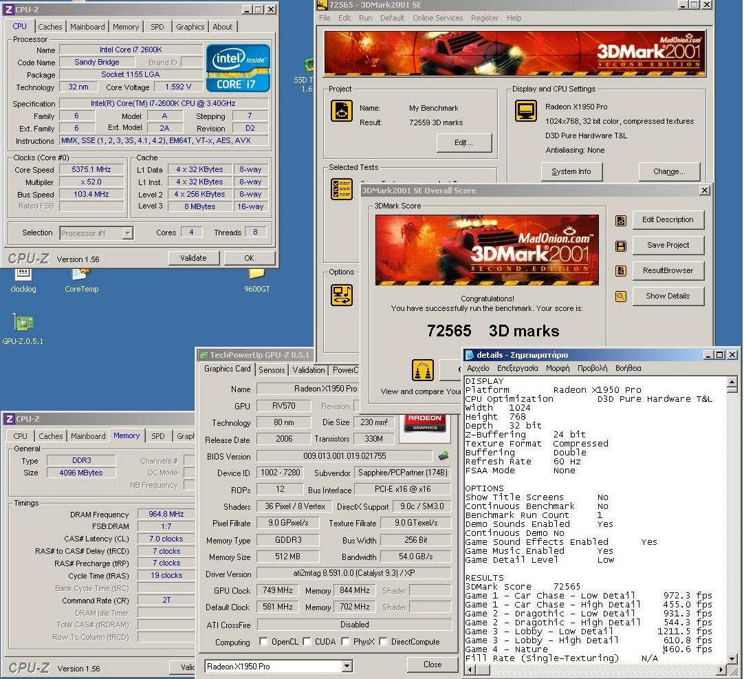The width and height of the screenshot is (744, 679).
Task: Open the Graphics tab in top CPU-Z
Action: click(190, 27)
